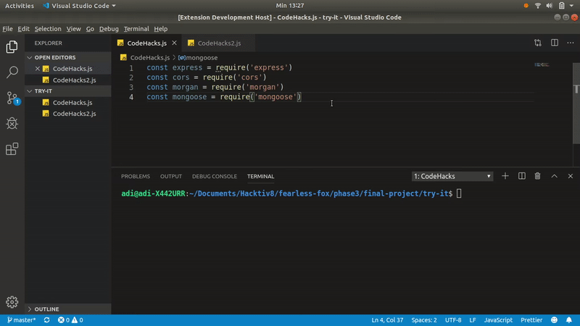Open errors and warnings count in status bar
580x326 pixels.
pyautogui.click(x=70, y=320)
